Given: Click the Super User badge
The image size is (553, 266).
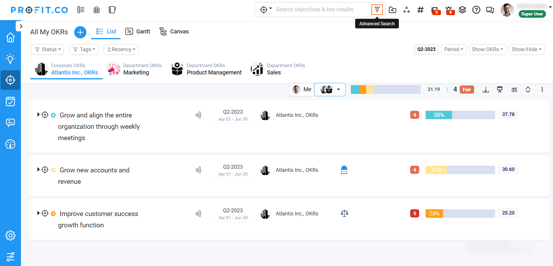Looking at the screenshot, I should (x=532, y=14).
